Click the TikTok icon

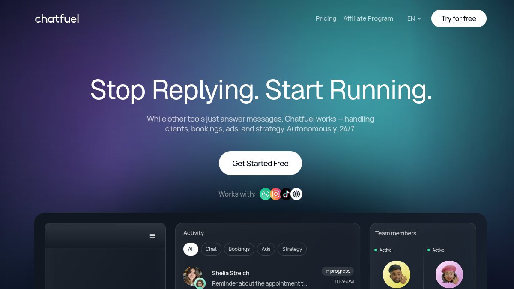coord(286,194)
